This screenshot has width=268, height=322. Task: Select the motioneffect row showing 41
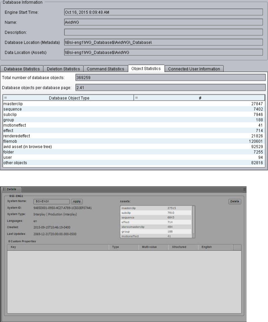coord(134,125)
